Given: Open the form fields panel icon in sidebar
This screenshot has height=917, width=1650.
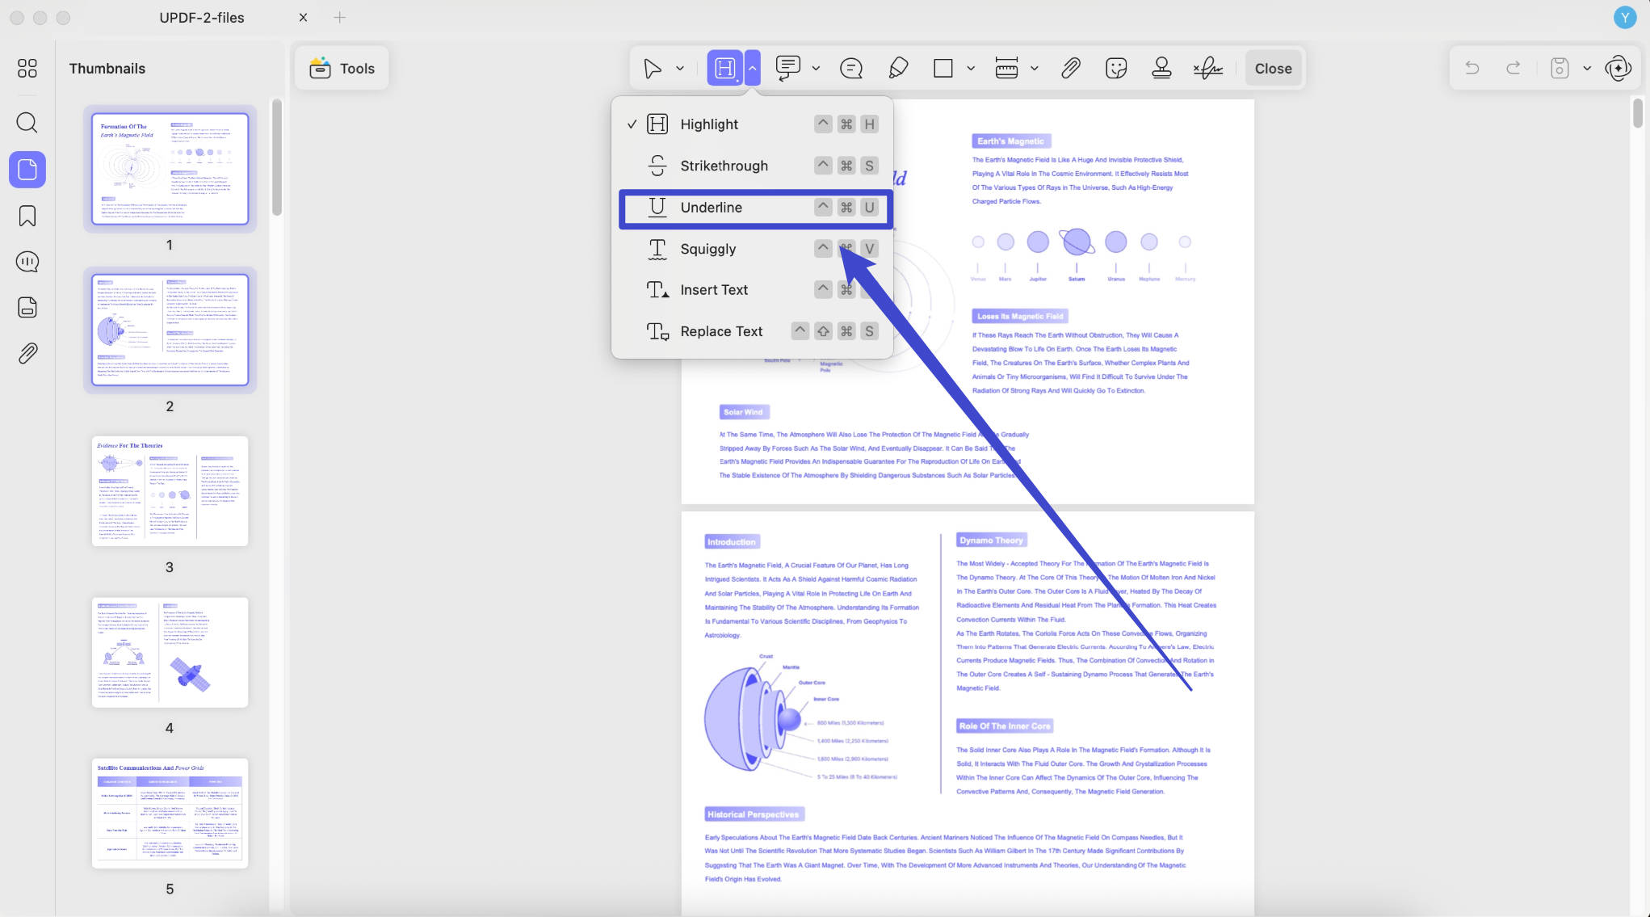Looking at the screenshot, I should (27, 308).
